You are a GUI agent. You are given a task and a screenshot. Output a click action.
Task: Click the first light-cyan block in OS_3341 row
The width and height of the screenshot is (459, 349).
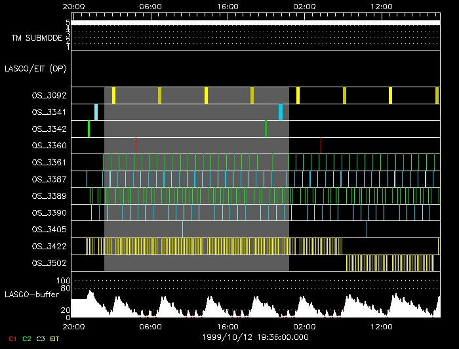[x=96, y=112]
